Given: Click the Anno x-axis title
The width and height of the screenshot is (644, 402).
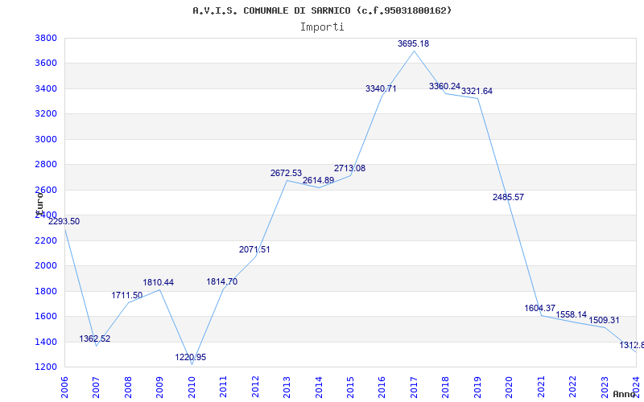Looking at the screenshot, I should coord(625,394).
